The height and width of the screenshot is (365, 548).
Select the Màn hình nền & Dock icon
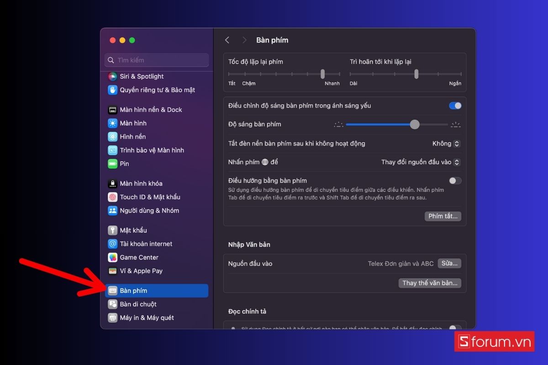click(x=112, y=110)
